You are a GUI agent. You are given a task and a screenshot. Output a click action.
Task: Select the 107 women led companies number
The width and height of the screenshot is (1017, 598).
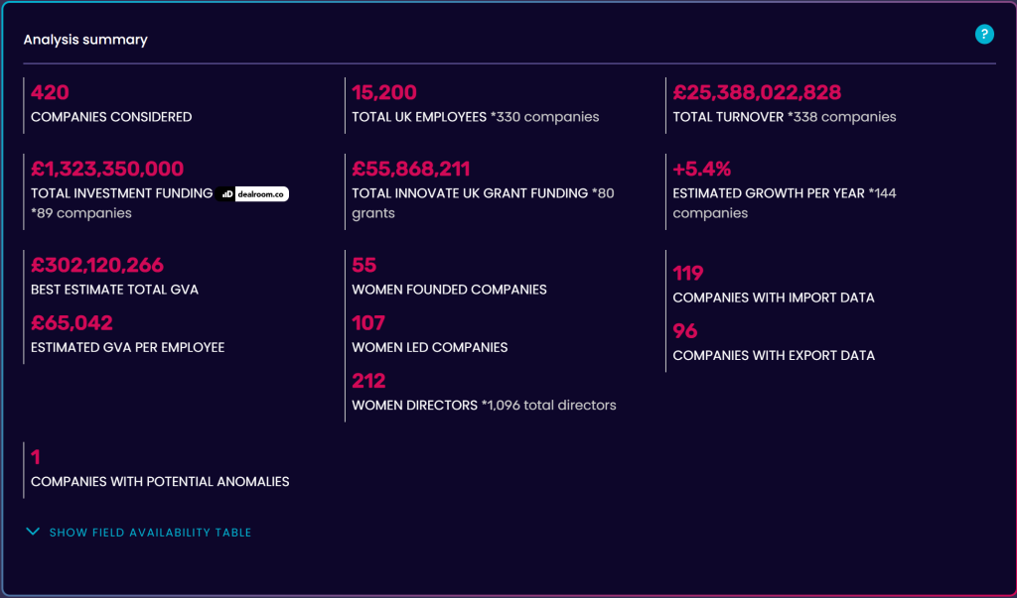368,323
